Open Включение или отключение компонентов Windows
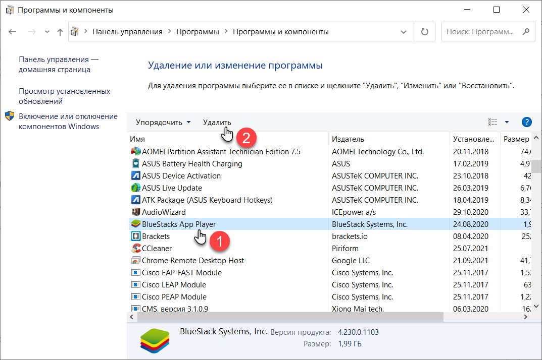Image resolution: width=542 pixels, height=360 pixels. (68, 122)
